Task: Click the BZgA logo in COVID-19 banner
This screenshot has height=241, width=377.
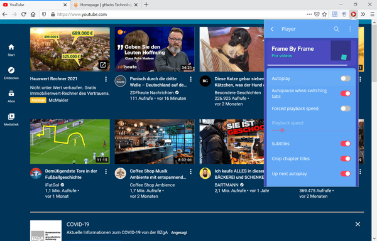Action: pos(46,230)
